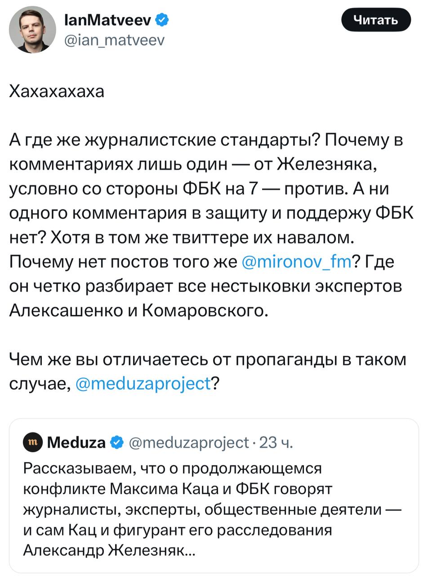Click the tweet paragraph about журналистские стандарты
Screen dimensions: 428x576
[211, 225]
